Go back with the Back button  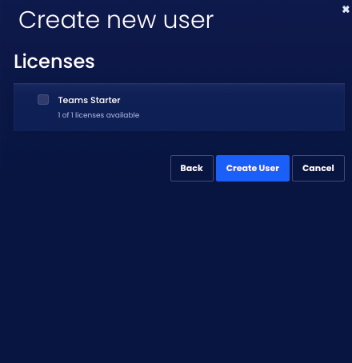point(192,168)
